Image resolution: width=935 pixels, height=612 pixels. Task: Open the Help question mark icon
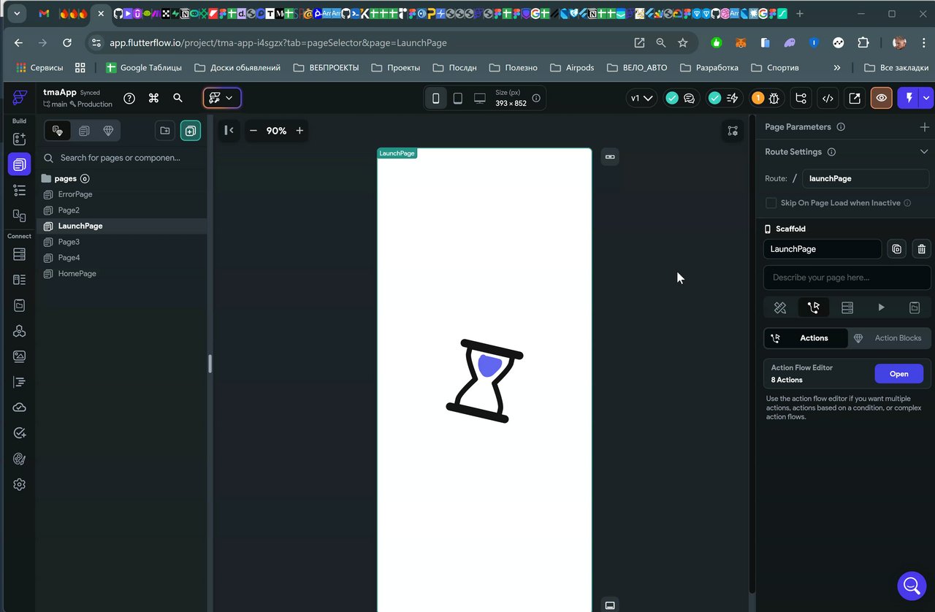pos(129,98)
